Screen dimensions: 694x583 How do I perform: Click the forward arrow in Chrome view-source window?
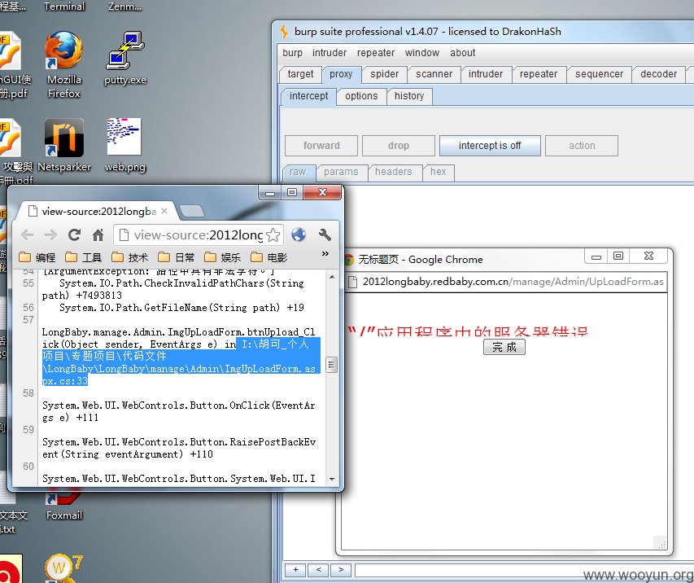click(50, 235)
